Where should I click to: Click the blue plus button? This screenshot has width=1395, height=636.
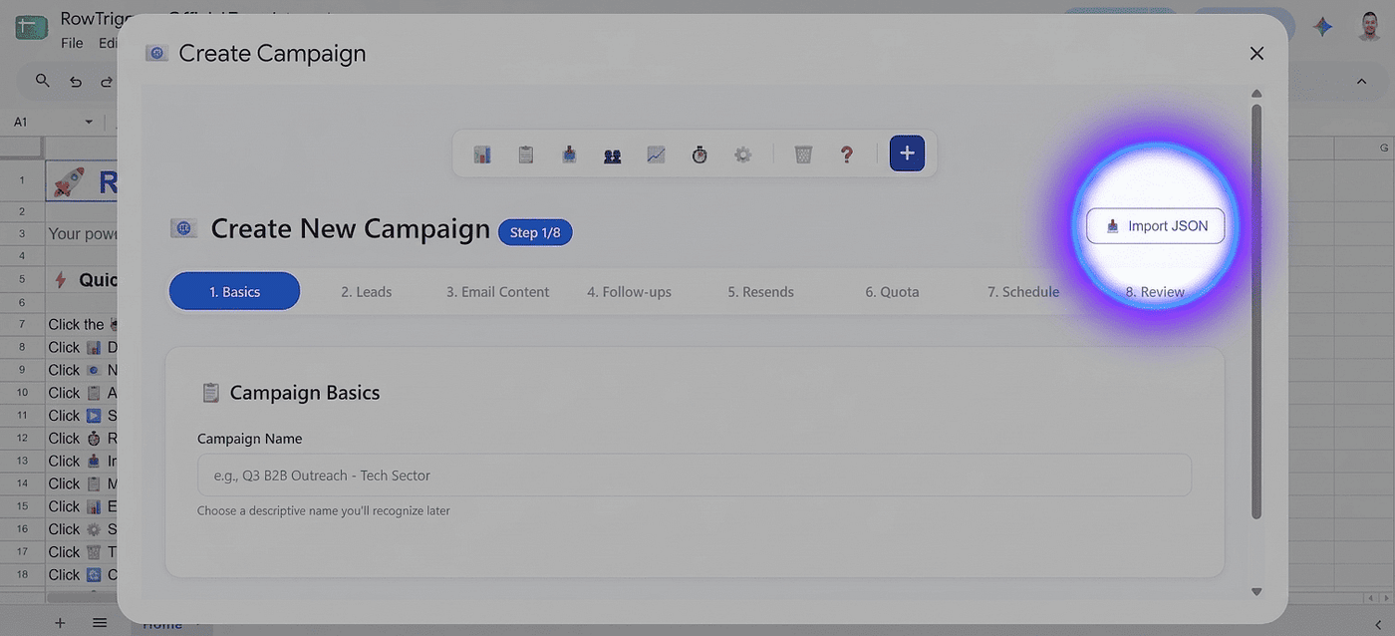click(x=907, y=154)
